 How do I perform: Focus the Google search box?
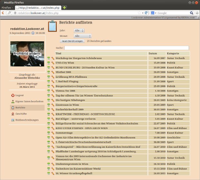coord(173,13)
